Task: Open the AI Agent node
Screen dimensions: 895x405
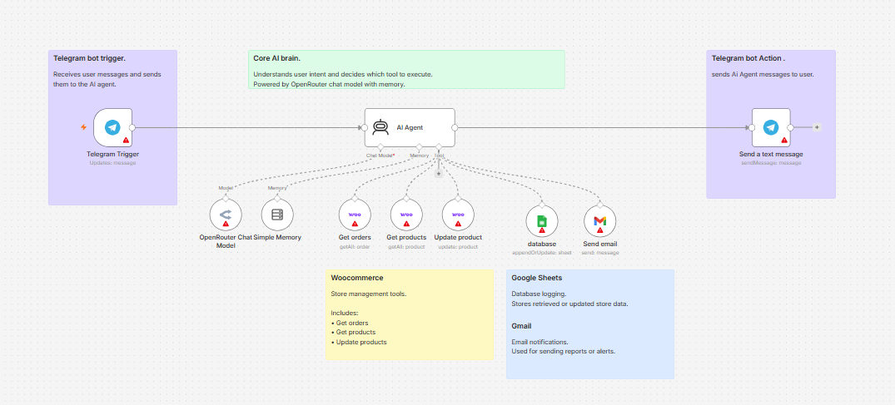Action: 410,128
